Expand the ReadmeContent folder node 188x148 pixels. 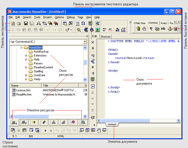(26, 67)
